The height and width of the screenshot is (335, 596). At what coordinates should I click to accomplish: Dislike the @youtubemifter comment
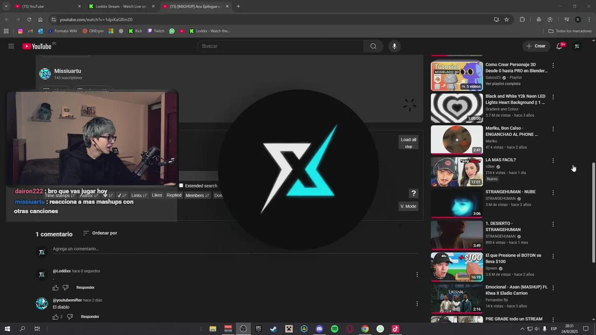[x=70, y=317]
